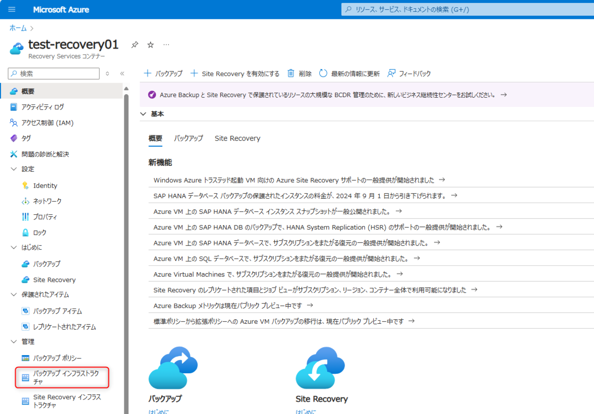Click the 概要 cloud icon in the sidebar
This screenshot has height=414, width=594.
(x=14, y=91)
